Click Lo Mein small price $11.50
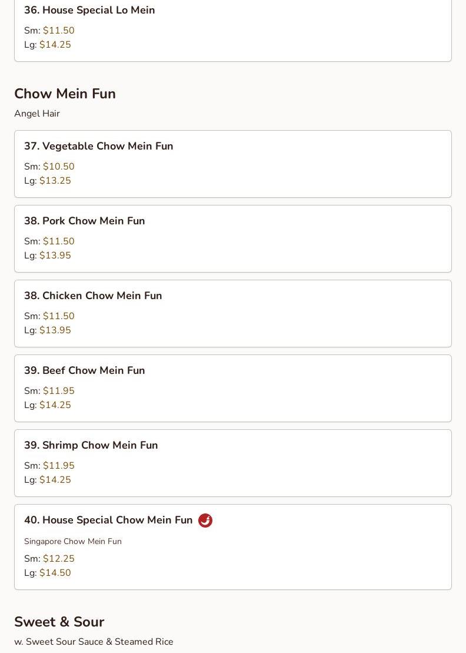Screen dimensions: 466x653 tap(58, 31)
